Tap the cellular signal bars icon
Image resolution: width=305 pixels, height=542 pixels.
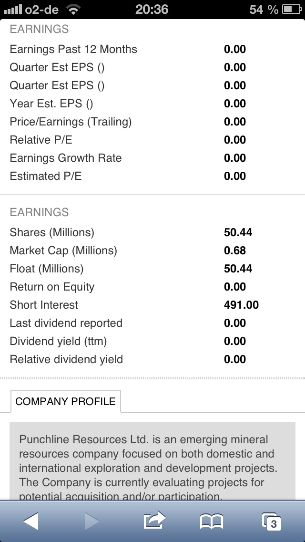pos(12,9)
